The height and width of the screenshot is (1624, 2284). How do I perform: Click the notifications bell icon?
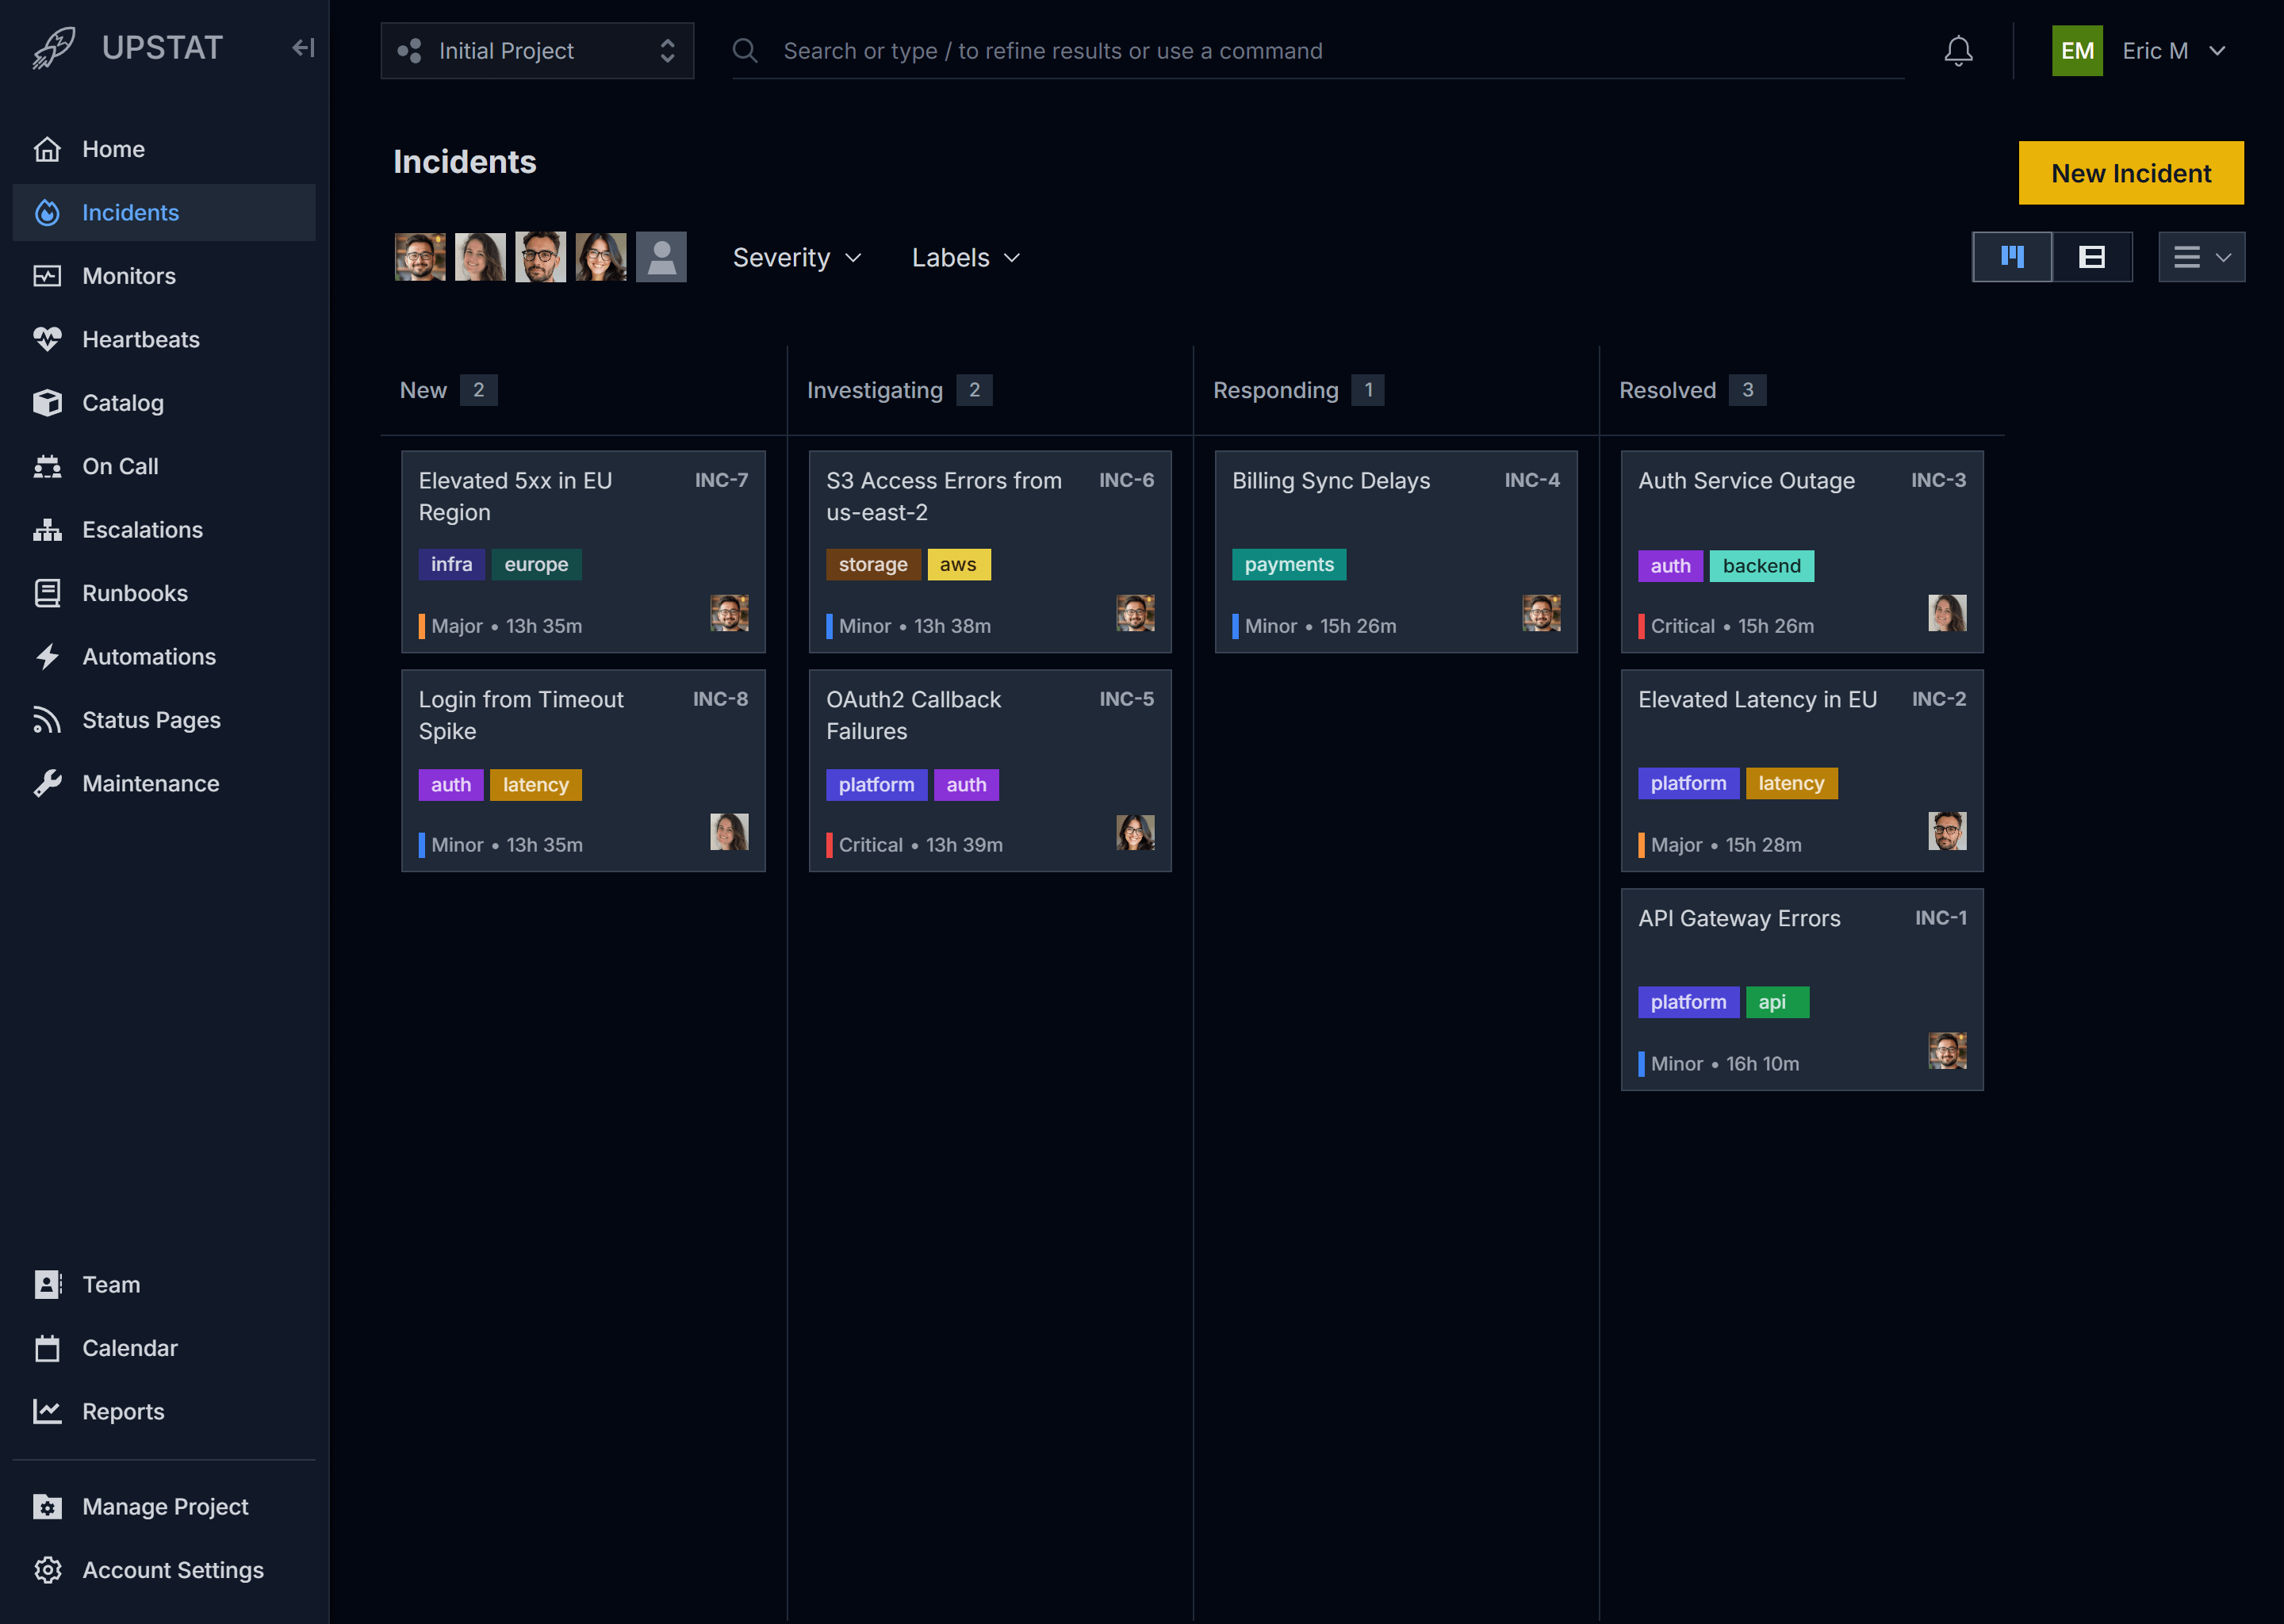click(1957, 51)
